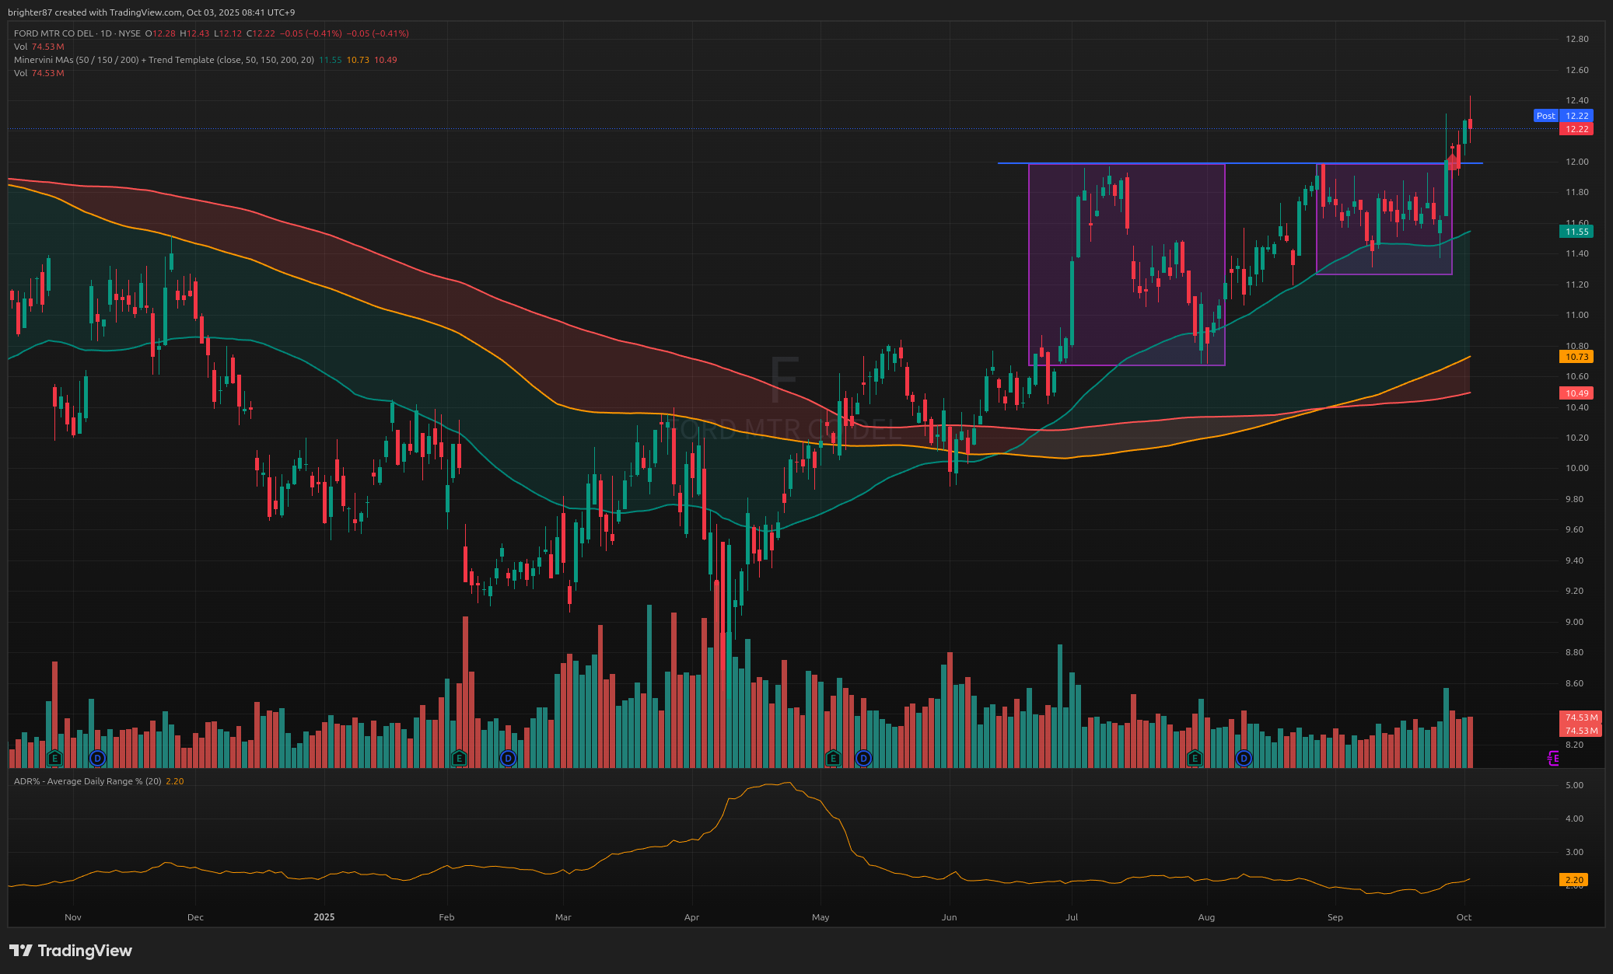Click the red 10.49 price axis label
This screenshot has width=1613, height=974.
pos(1576,393)
